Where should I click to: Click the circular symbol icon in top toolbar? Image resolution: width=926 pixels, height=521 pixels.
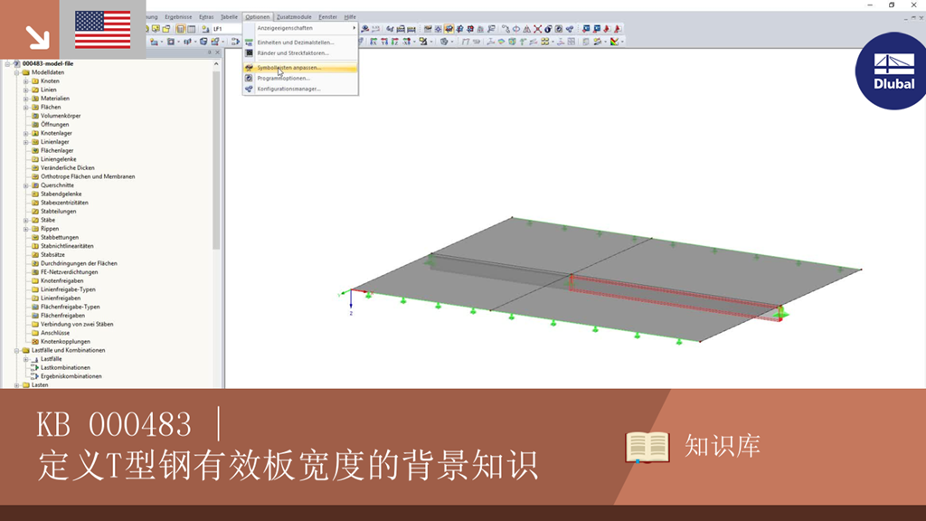[x=516, y=28]
